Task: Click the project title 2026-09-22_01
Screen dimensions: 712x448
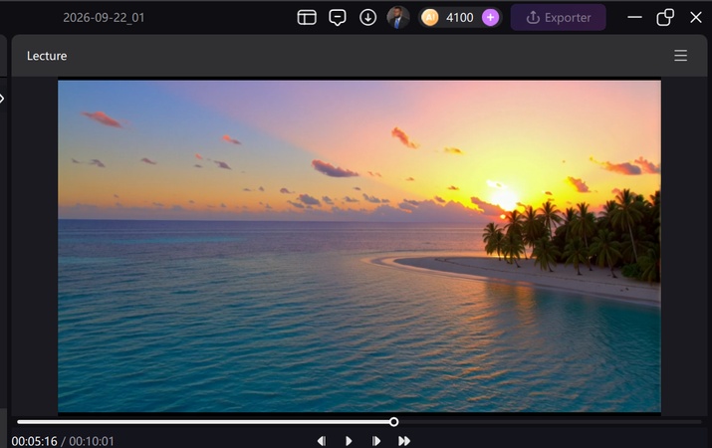Action: [104, 18]
